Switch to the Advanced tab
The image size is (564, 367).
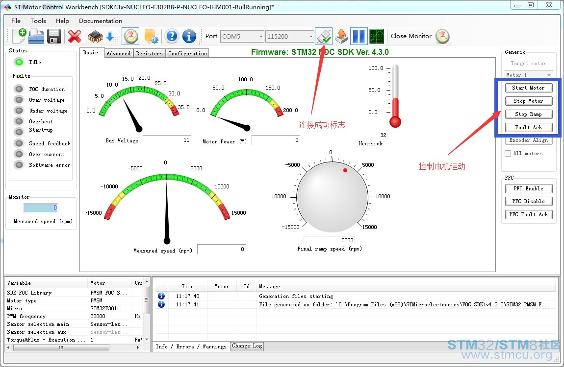click(119, 53)
